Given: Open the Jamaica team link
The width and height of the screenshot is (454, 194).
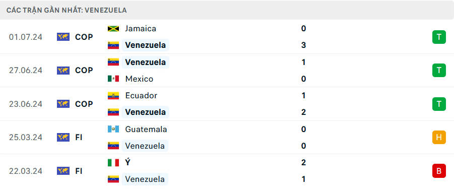Looking at the screenshot, I should click(141, 29).
